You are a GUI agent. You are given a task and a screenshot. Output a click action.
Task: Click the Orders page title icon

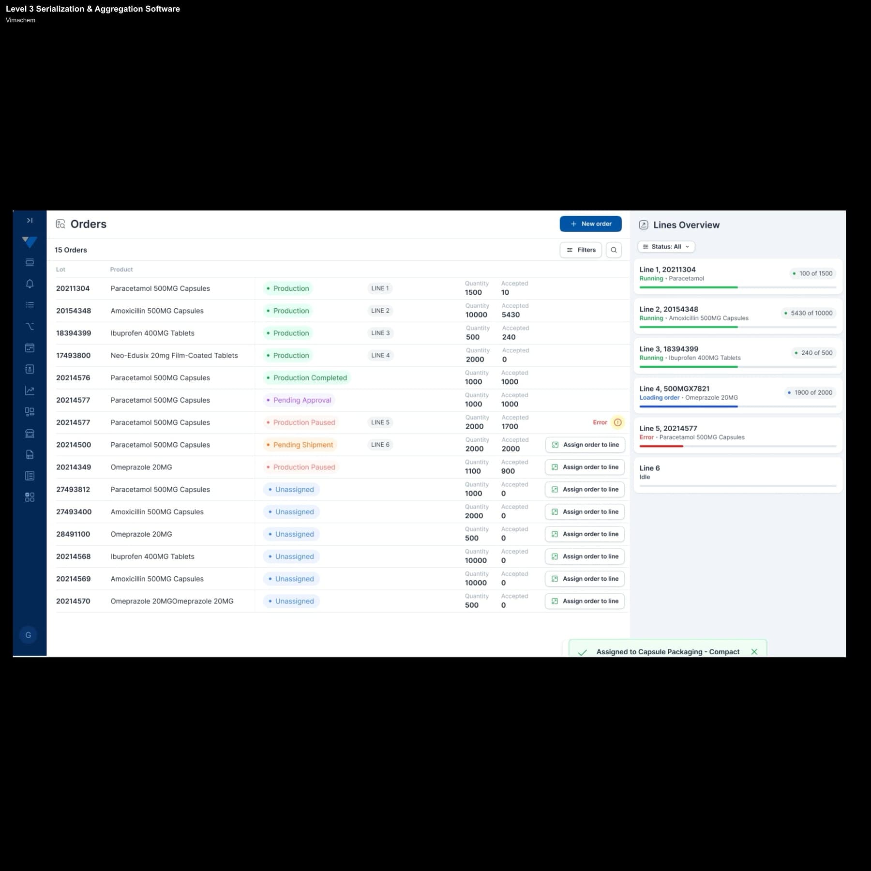60,224
